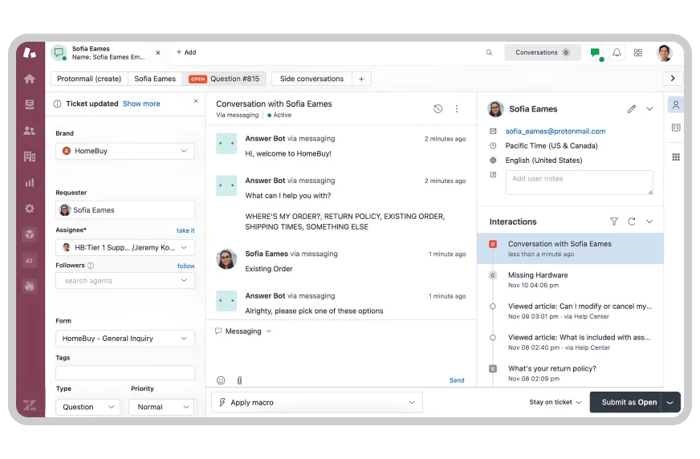700x459 pixels.
Task: Open the cube app icon in sidebar
Action: point(30,234)
